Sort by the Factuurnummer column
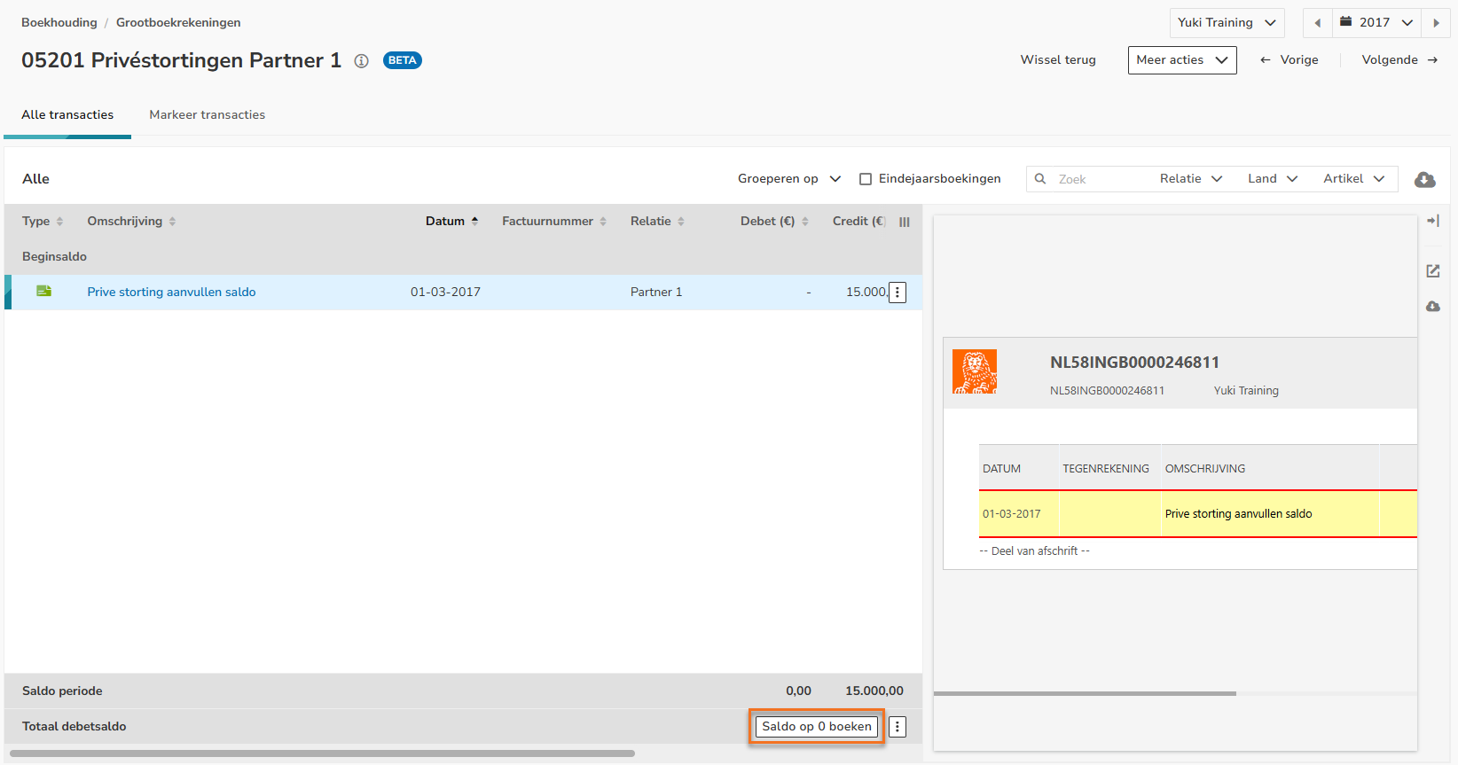The image size is (1458, 765). [x=554, y=222]
